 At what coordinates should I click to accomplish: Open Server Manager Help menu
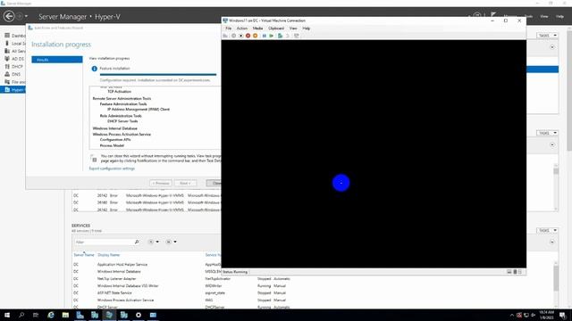point(559,16)
